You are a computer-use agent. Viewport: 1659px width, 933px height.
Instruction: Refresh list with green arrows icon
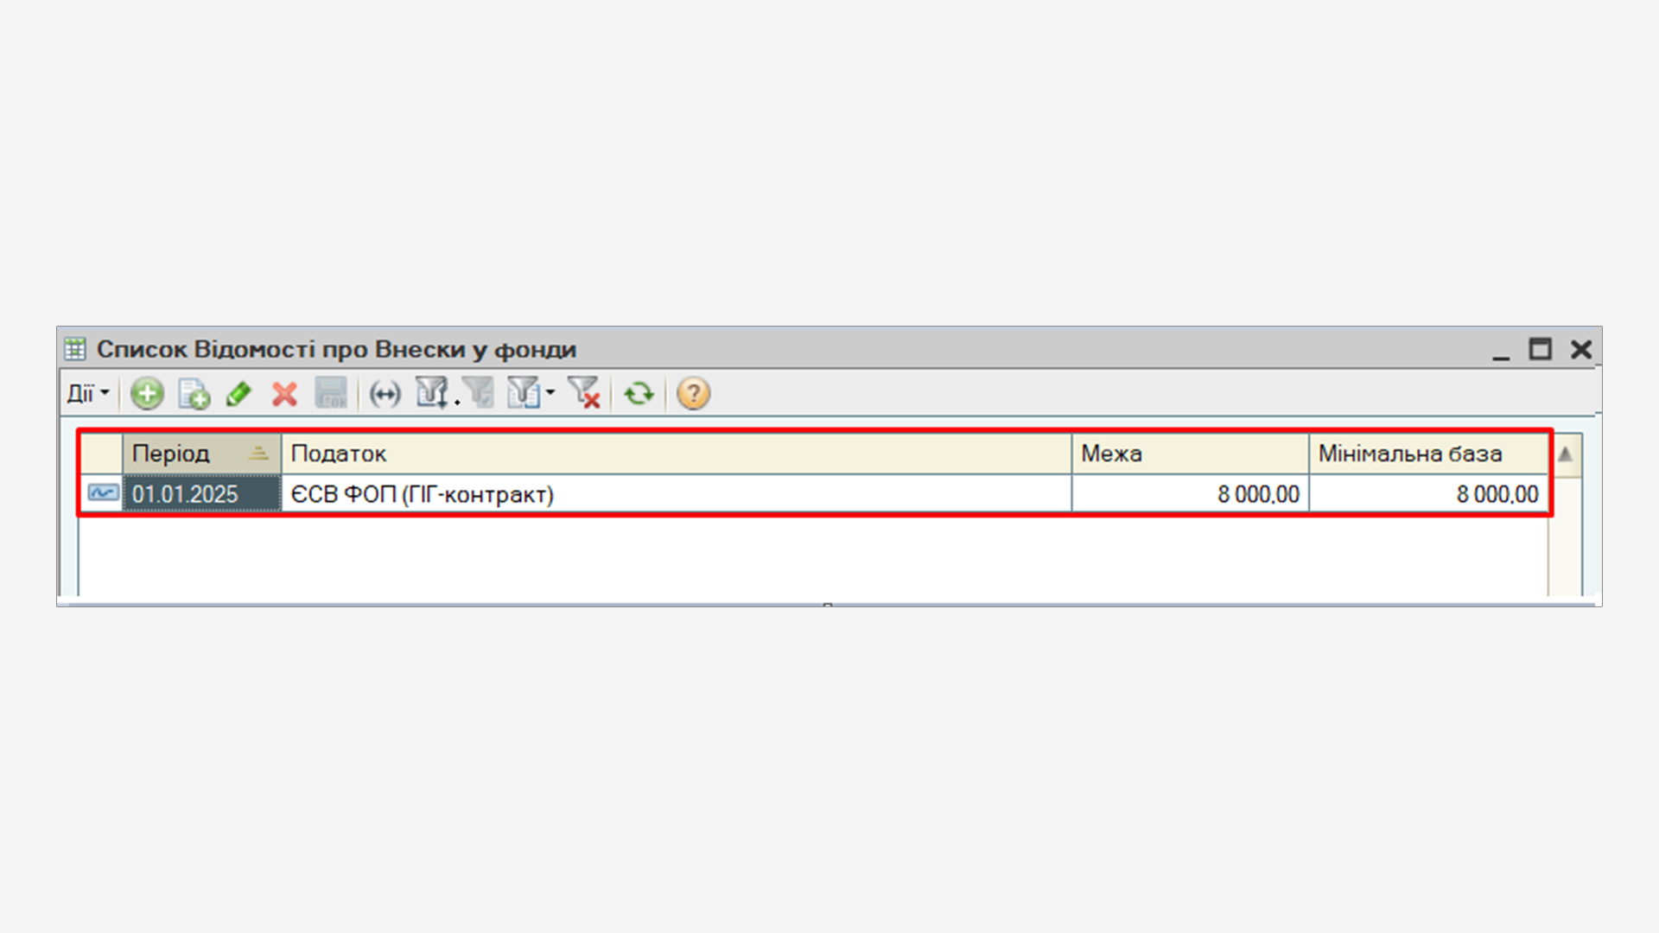(x=639, y=394)
